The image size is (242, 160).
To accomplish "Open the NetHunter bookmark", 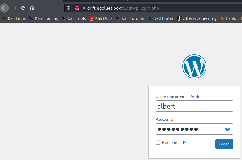I will tap(160, 18).
